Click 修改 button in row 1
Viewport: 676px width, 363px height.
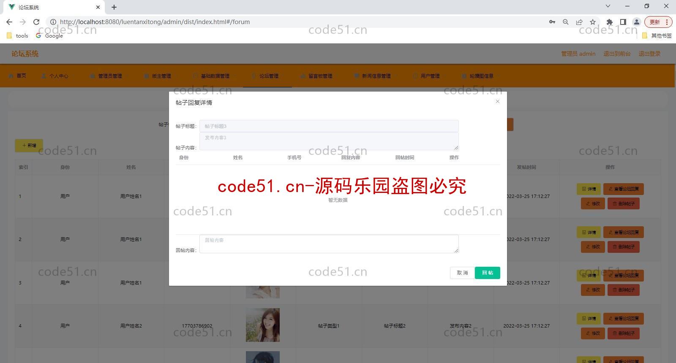[593, 203]
